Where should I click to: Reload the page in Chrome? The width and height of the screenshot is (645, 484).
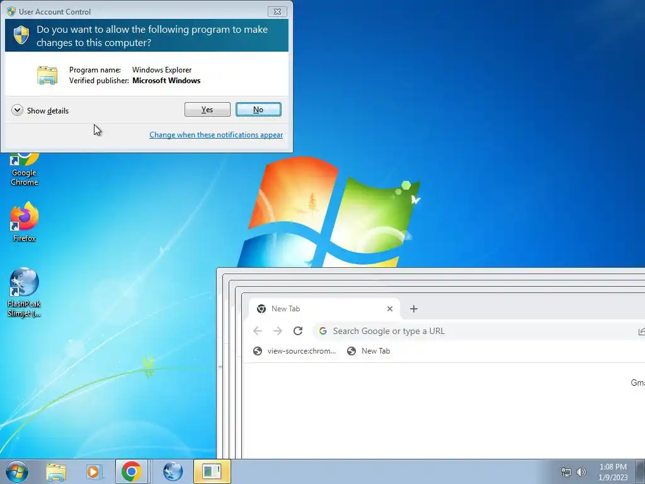[298, 331]
